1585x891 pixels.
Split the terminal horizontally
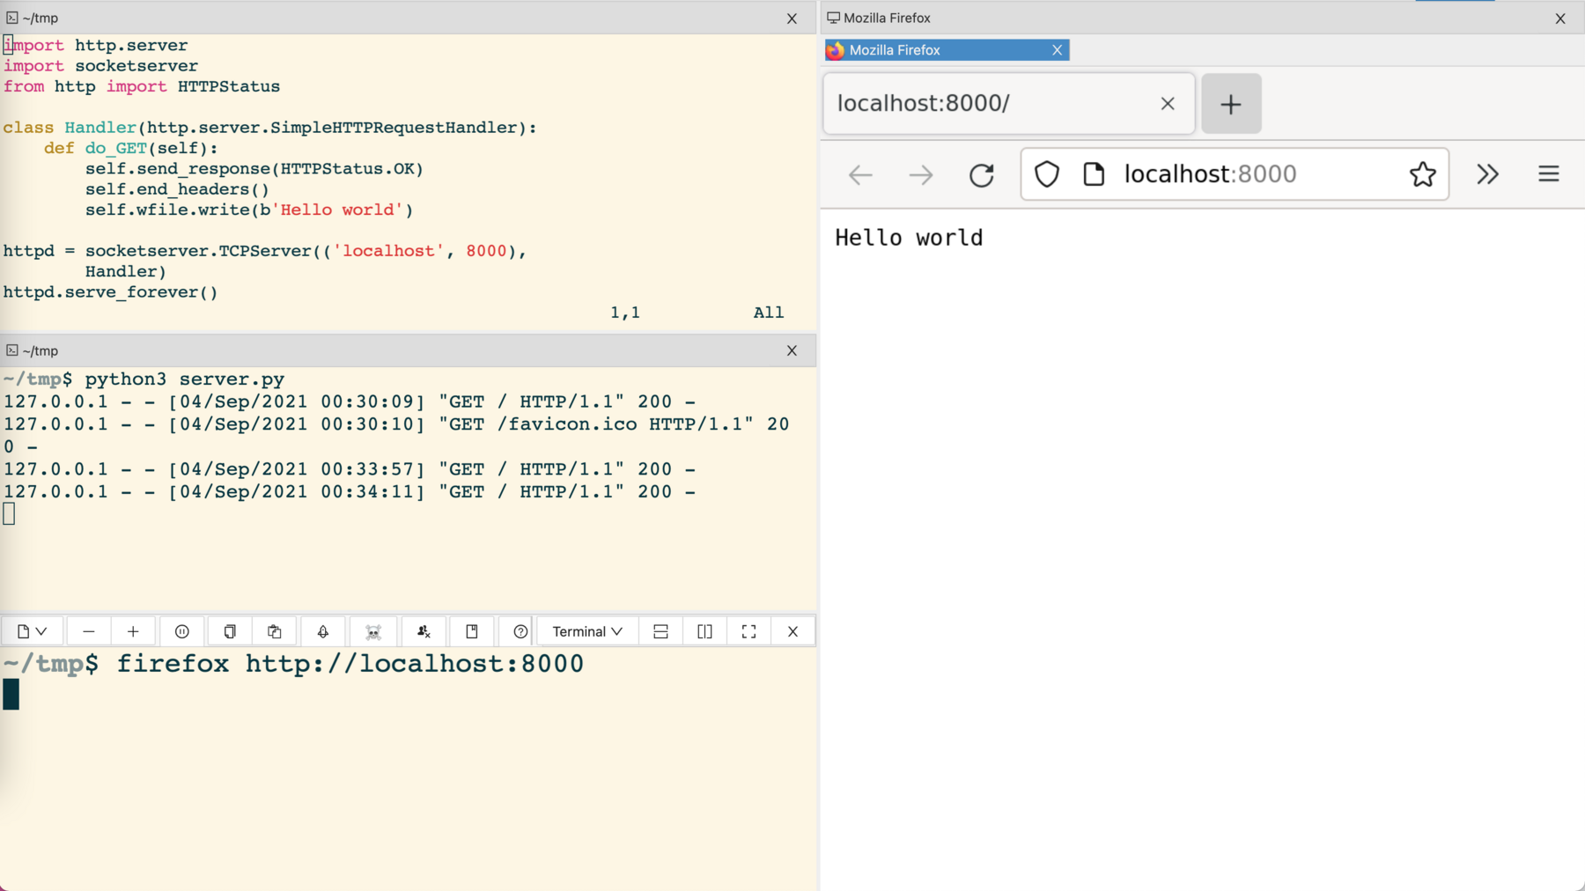click(660, 630)
